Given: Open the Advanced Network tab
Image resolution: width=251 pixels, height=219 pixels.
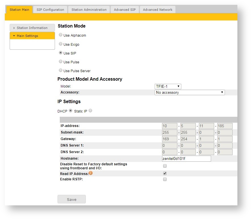Looking at the screenshot, I should click(x=158, y=10).
